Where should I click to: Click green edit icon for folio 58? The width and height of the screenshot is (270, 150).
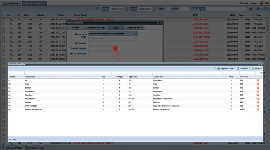[11, 46]
